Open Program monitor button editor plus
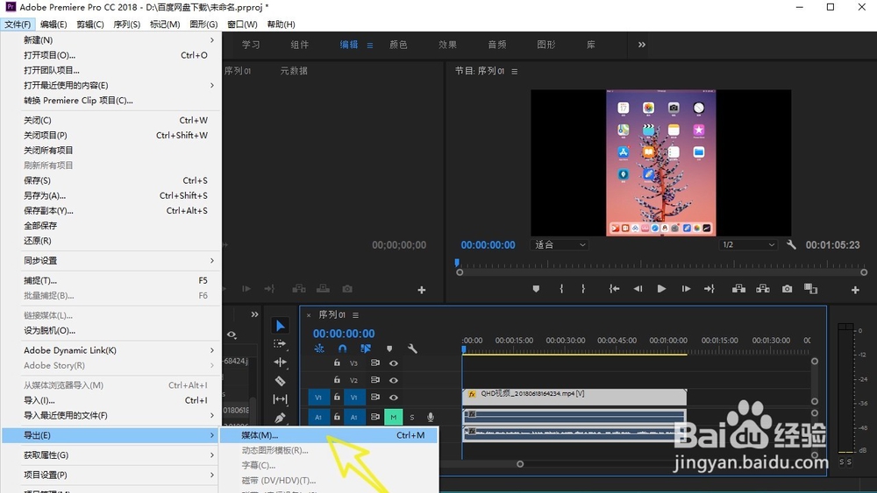The height and width of the screenshot is (493, 877). (855, 290)
